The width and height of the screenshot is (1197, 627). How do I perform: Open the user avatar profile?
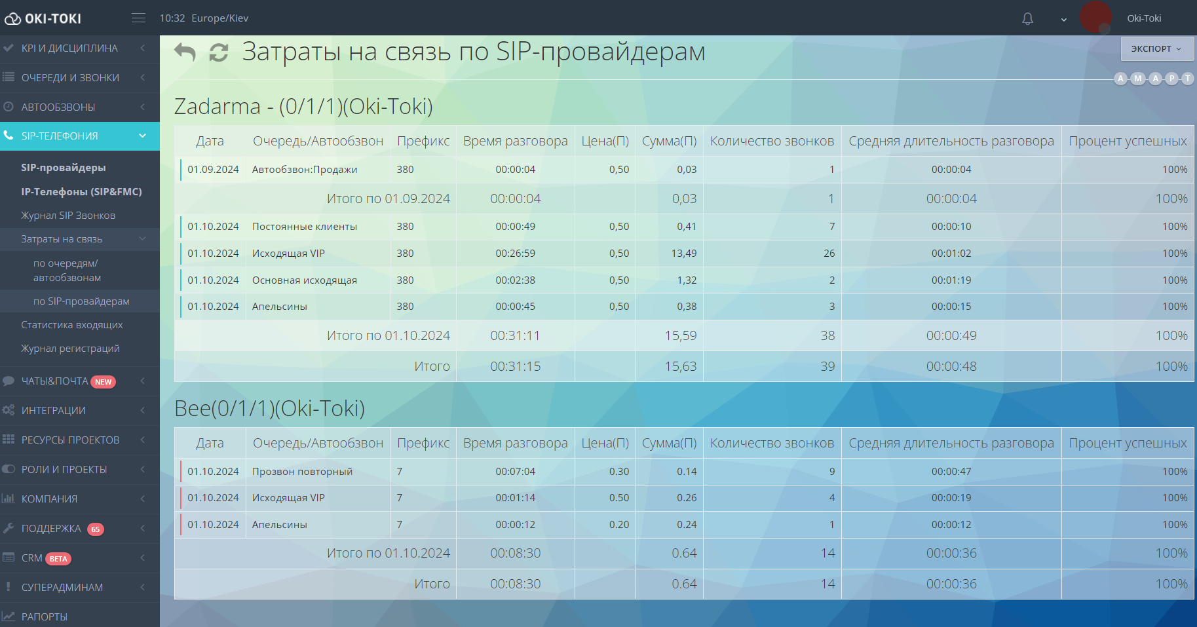(1095, 18)
